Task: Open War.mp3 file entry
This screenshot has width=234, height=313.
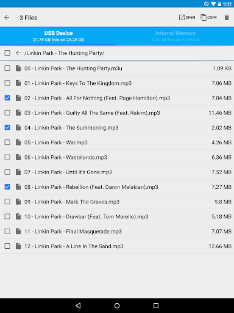Action: coord(117,142)
